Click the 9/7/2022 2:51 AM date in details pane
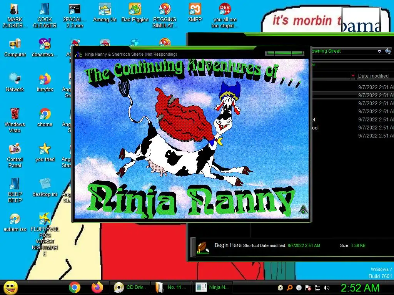The height and width of the screenshot is (295, 394). click(304, 245)
